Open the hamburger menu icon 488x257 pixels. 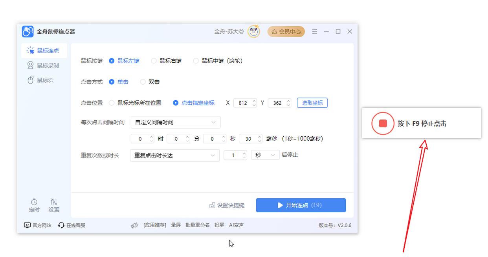pyautogui.click(x=314, y=32)
